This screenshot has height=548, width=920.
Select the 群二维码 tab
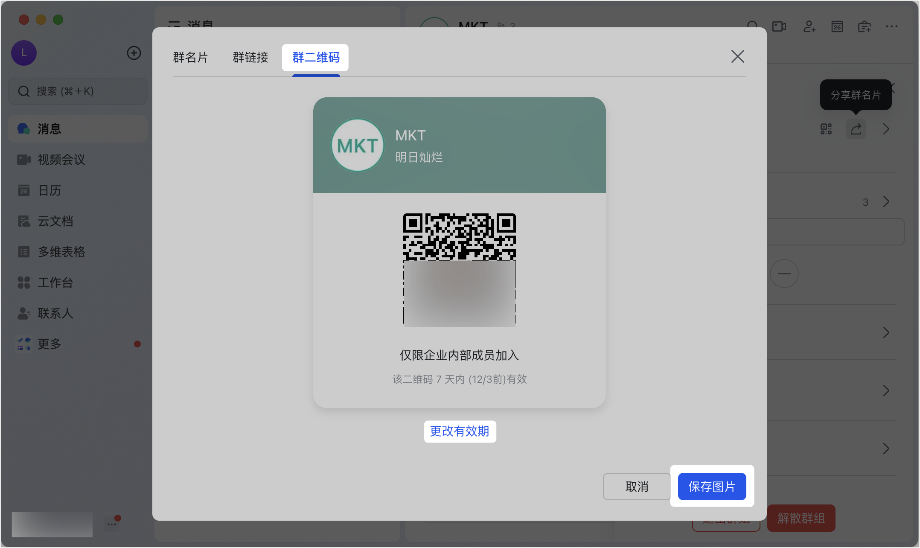[316, 57]
